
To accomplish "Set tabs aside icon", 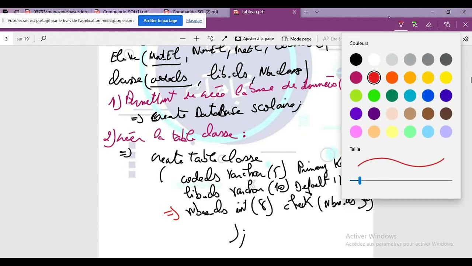I will [x=16, y=12].
